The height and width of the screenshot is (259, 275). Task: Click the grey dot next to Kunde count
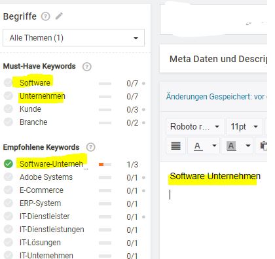click(143, 109)
